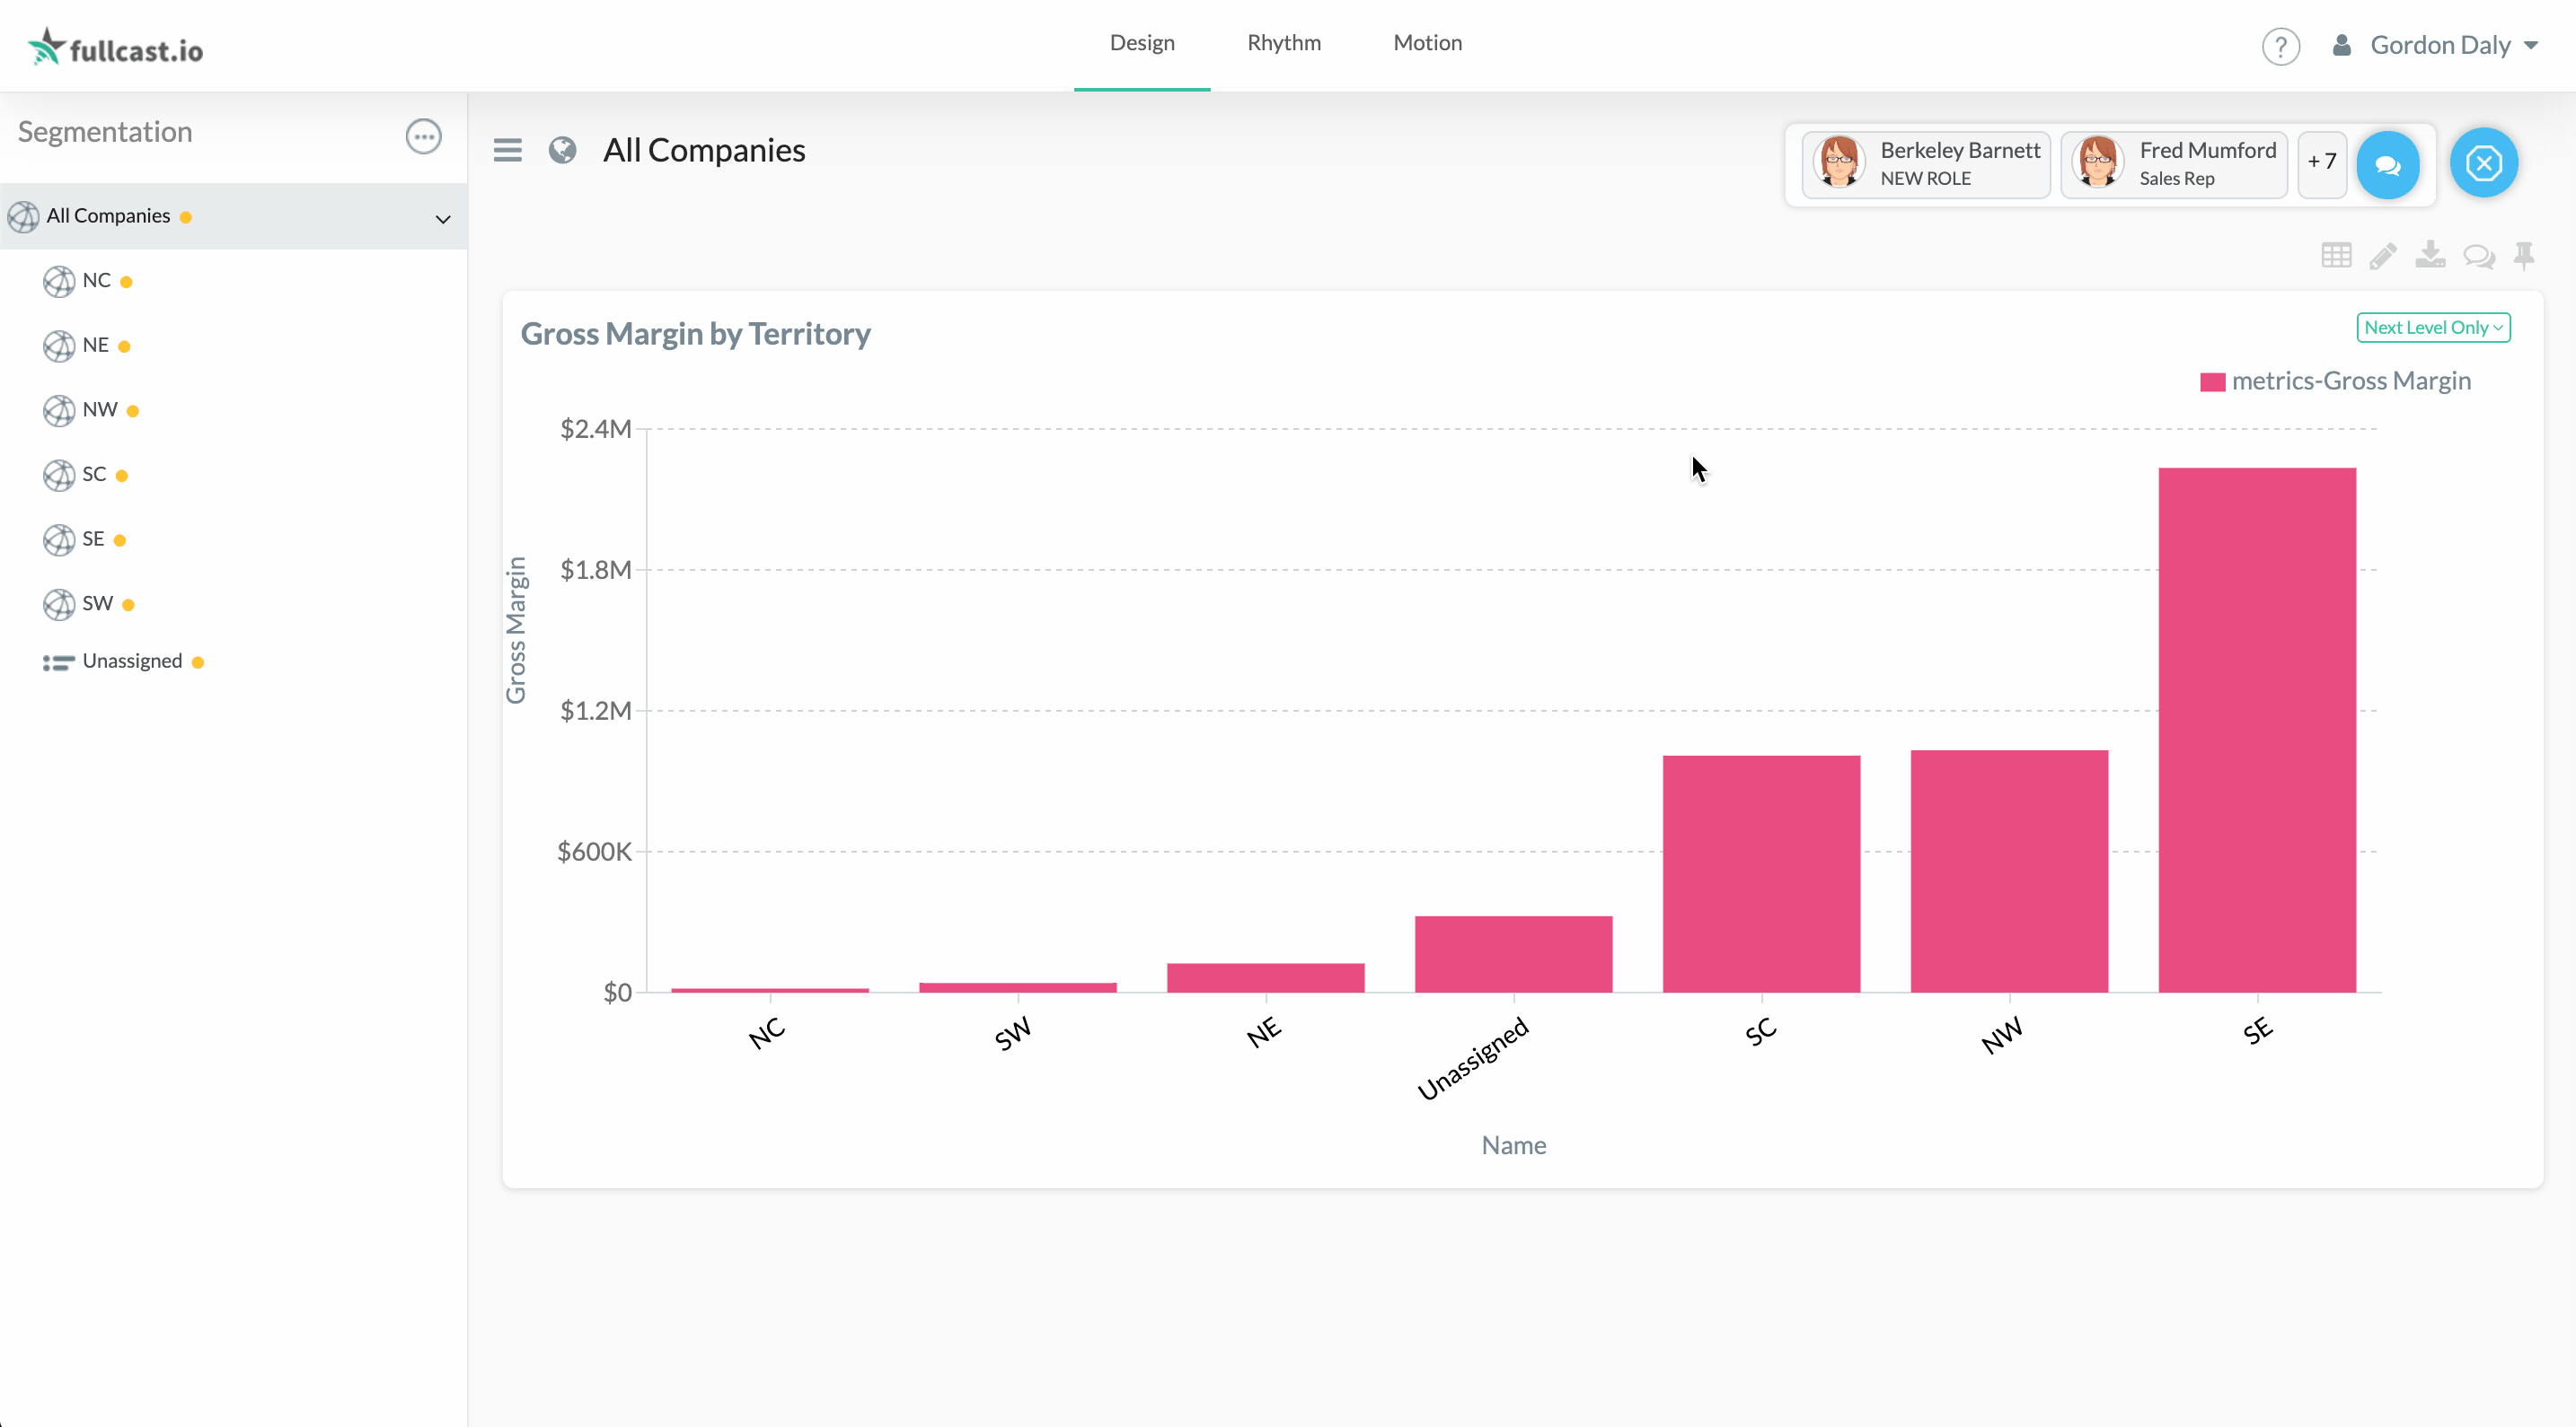
Task: Open the table view icon
Action: (x=2336, y=256)
